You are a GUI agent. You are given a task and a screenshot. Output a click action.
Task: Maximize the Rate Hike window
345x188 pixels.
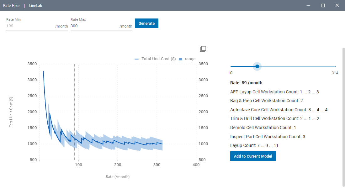point(323,5)
